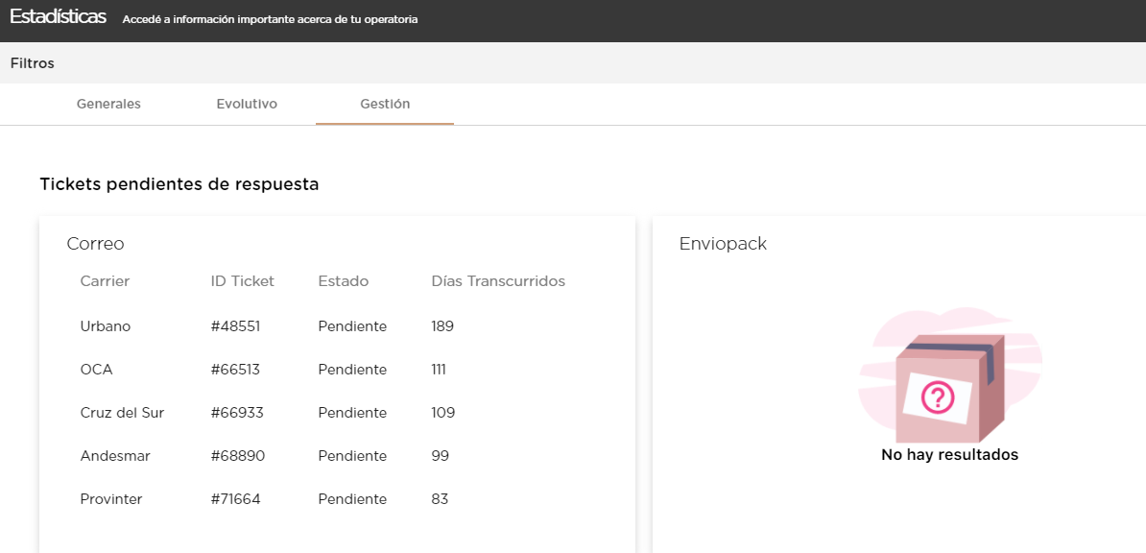1146x553 pixels.
Task: Switch to the Evolutivo tab
Action: tap(247, 104)
